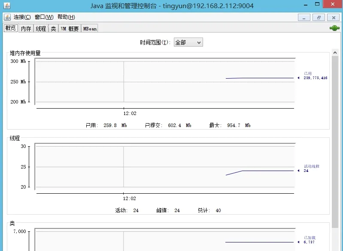The height and width of the screenshot is (251, 343).
Task: Click the scrollbar up arrow
Action: 335,53
